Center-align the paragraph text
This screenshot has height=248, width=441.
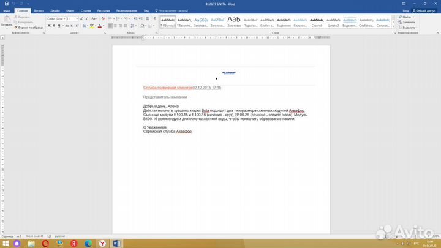pyautogui.click(x=116, y=26)
